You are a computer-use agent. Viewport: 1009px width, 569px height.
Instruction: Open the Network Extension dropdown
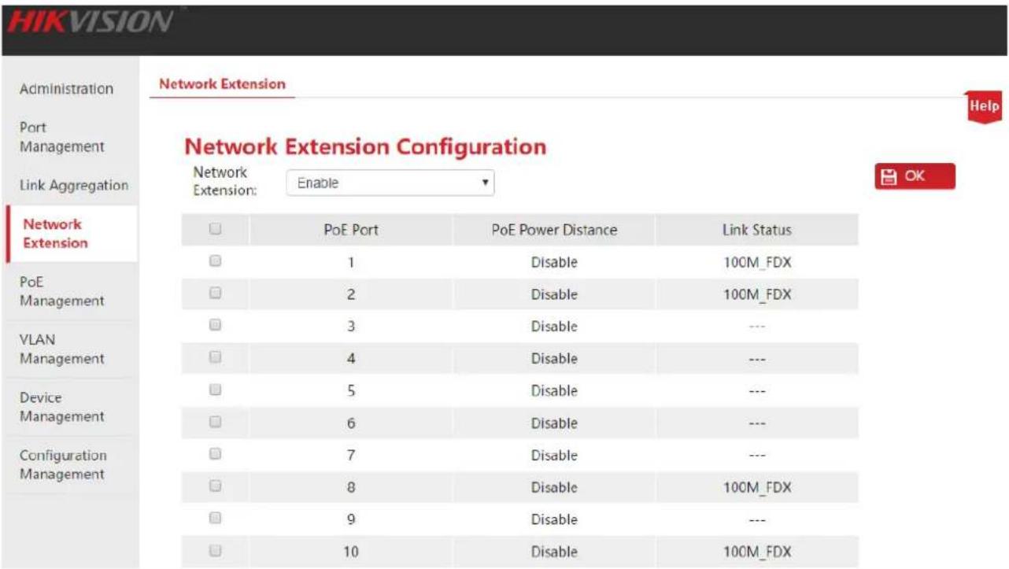pyautogui.click(x=390, y=183)
